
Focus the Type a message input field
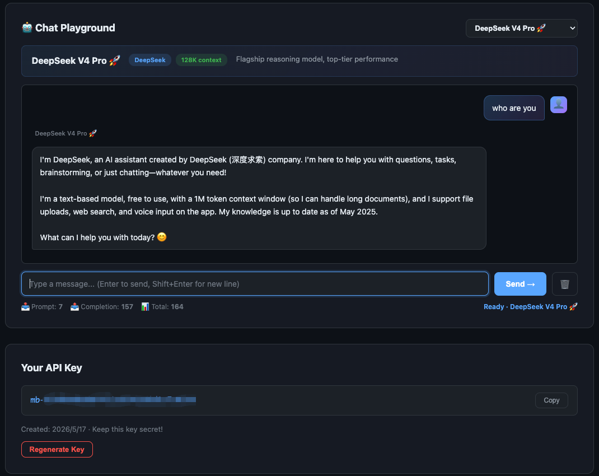coord(255,284)
